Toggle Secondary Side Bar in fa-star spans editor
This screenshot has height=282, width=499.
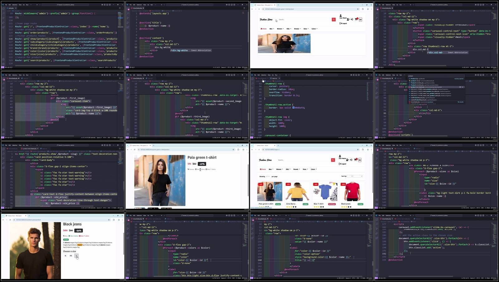pos(109,145)
